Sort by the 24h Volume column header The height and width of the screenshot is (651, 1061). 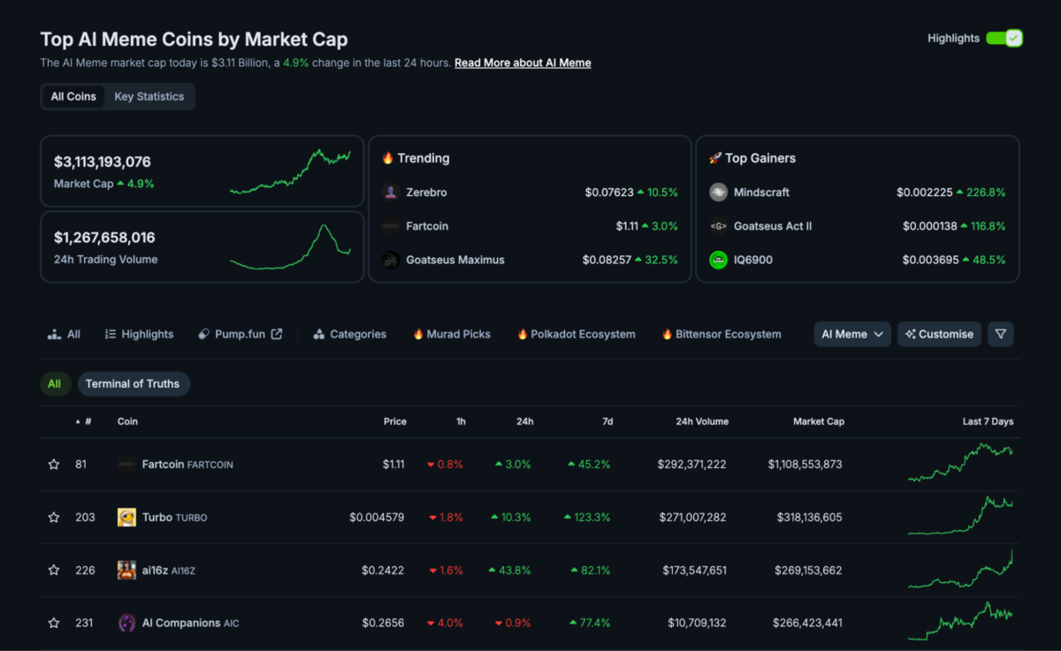[x=701, y=421]
